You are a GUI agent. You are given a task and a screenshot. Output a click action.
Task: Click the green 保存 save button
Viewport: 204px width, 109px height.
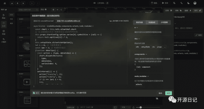pyautogui.click(x=168, y=93)
